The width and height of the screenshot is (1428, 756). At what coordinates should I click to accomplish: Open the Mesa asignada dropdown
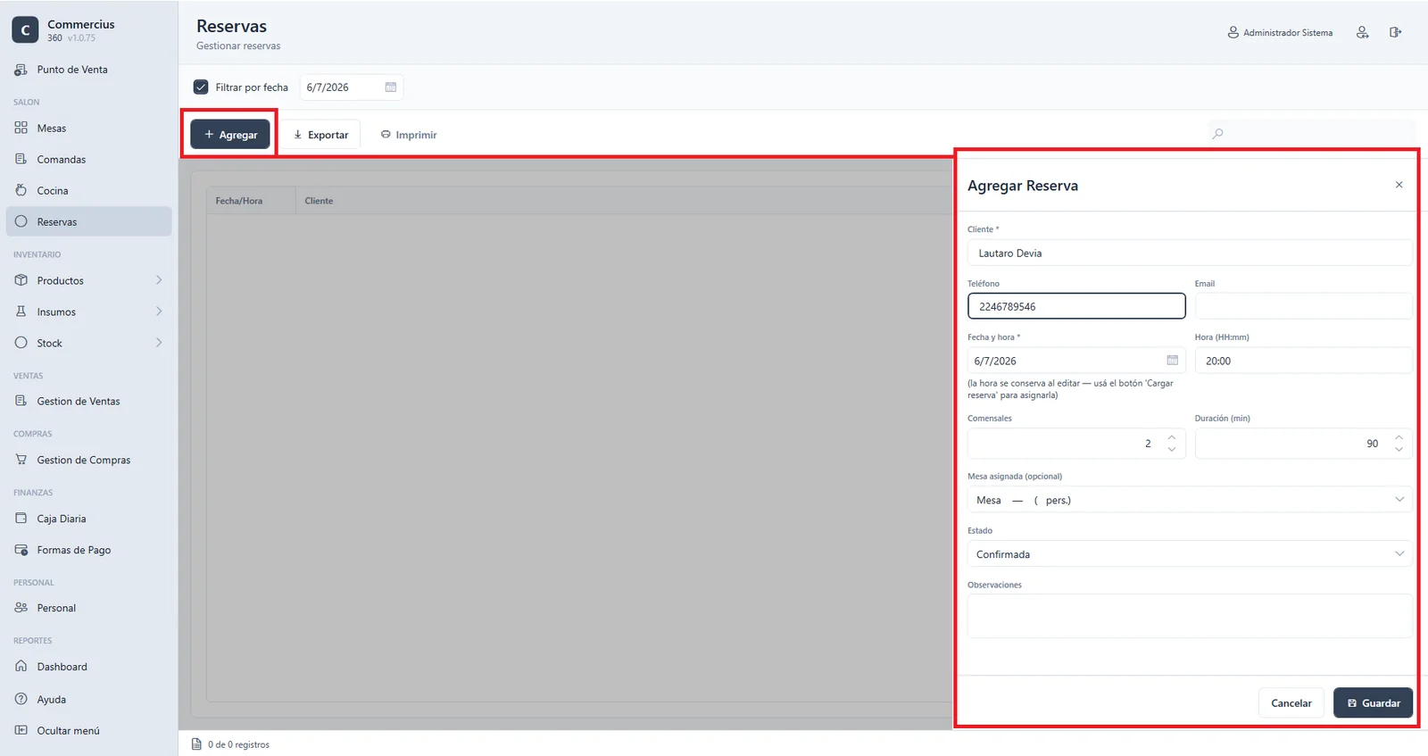1190,500
